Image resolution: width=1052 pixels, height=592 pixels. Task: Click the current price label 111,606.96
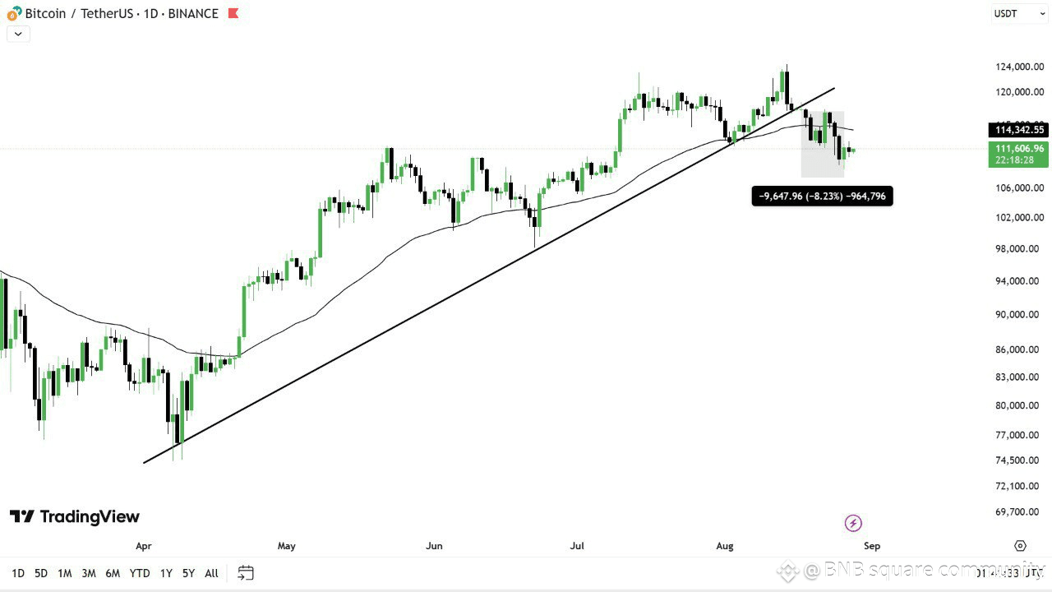tap(1019, 148)
